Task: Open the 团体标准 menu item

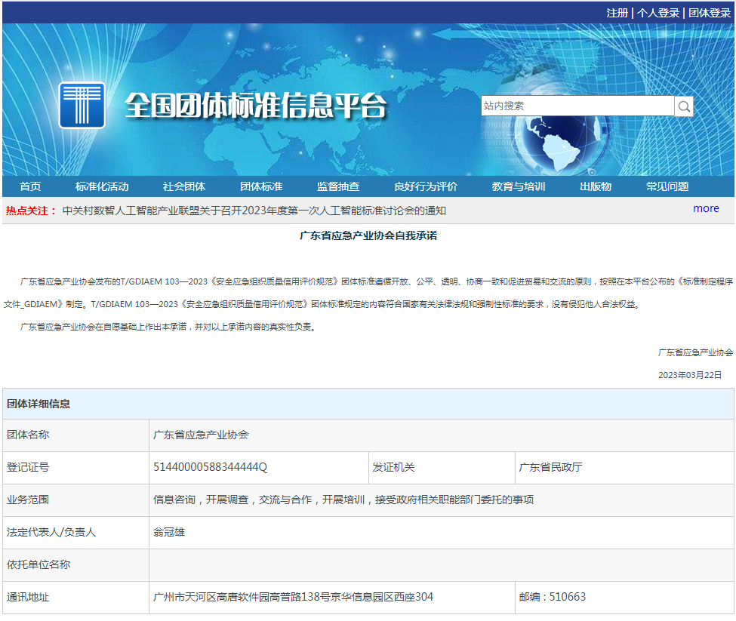Action: click(261, 186)
